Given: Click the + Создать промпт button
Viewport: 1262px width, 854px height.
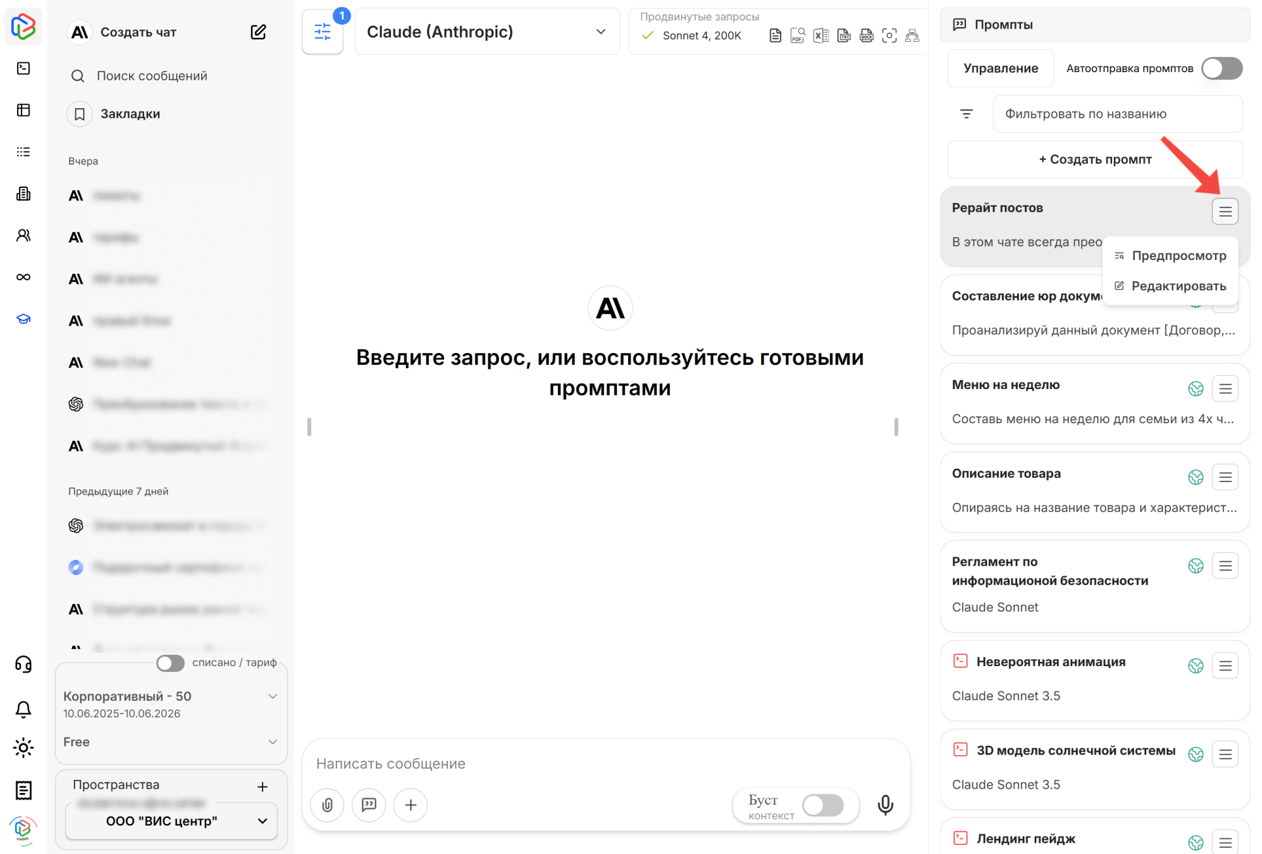Looking at the screenshot, I should pyautogui.click(x=1095, y=159).
